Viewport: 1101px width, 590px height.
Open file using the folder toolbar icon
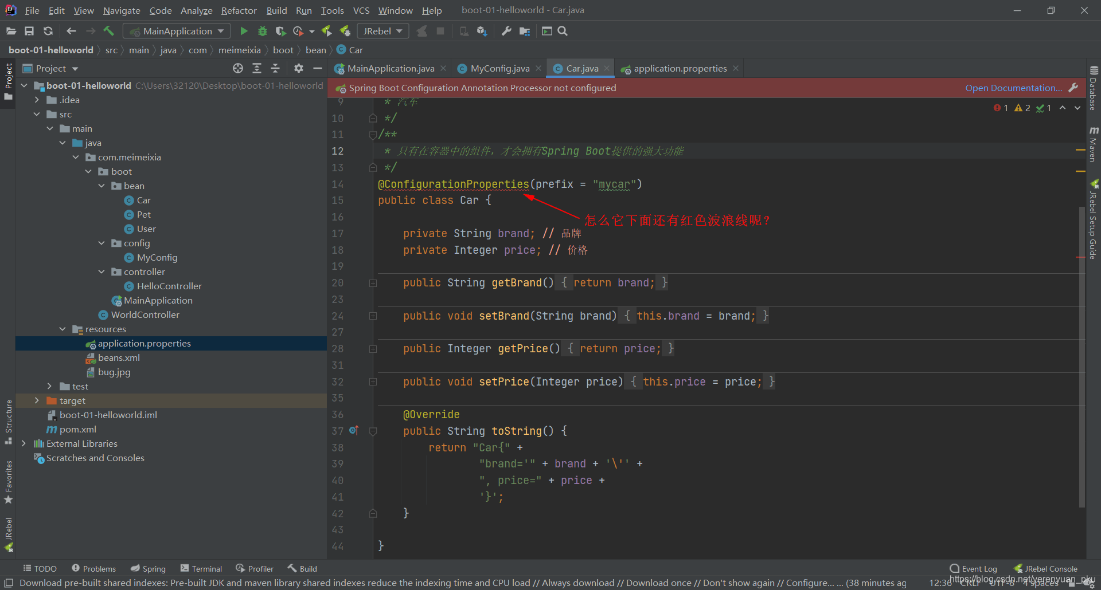[11, 31]
